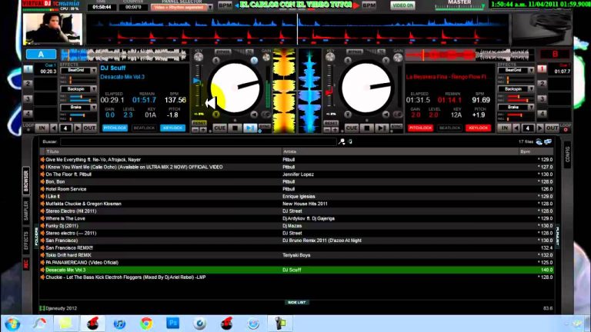The height and width of the screenshot is (332, 591).
Task: Click deck B GAIN knob
Action: click(x=398, y=57)
